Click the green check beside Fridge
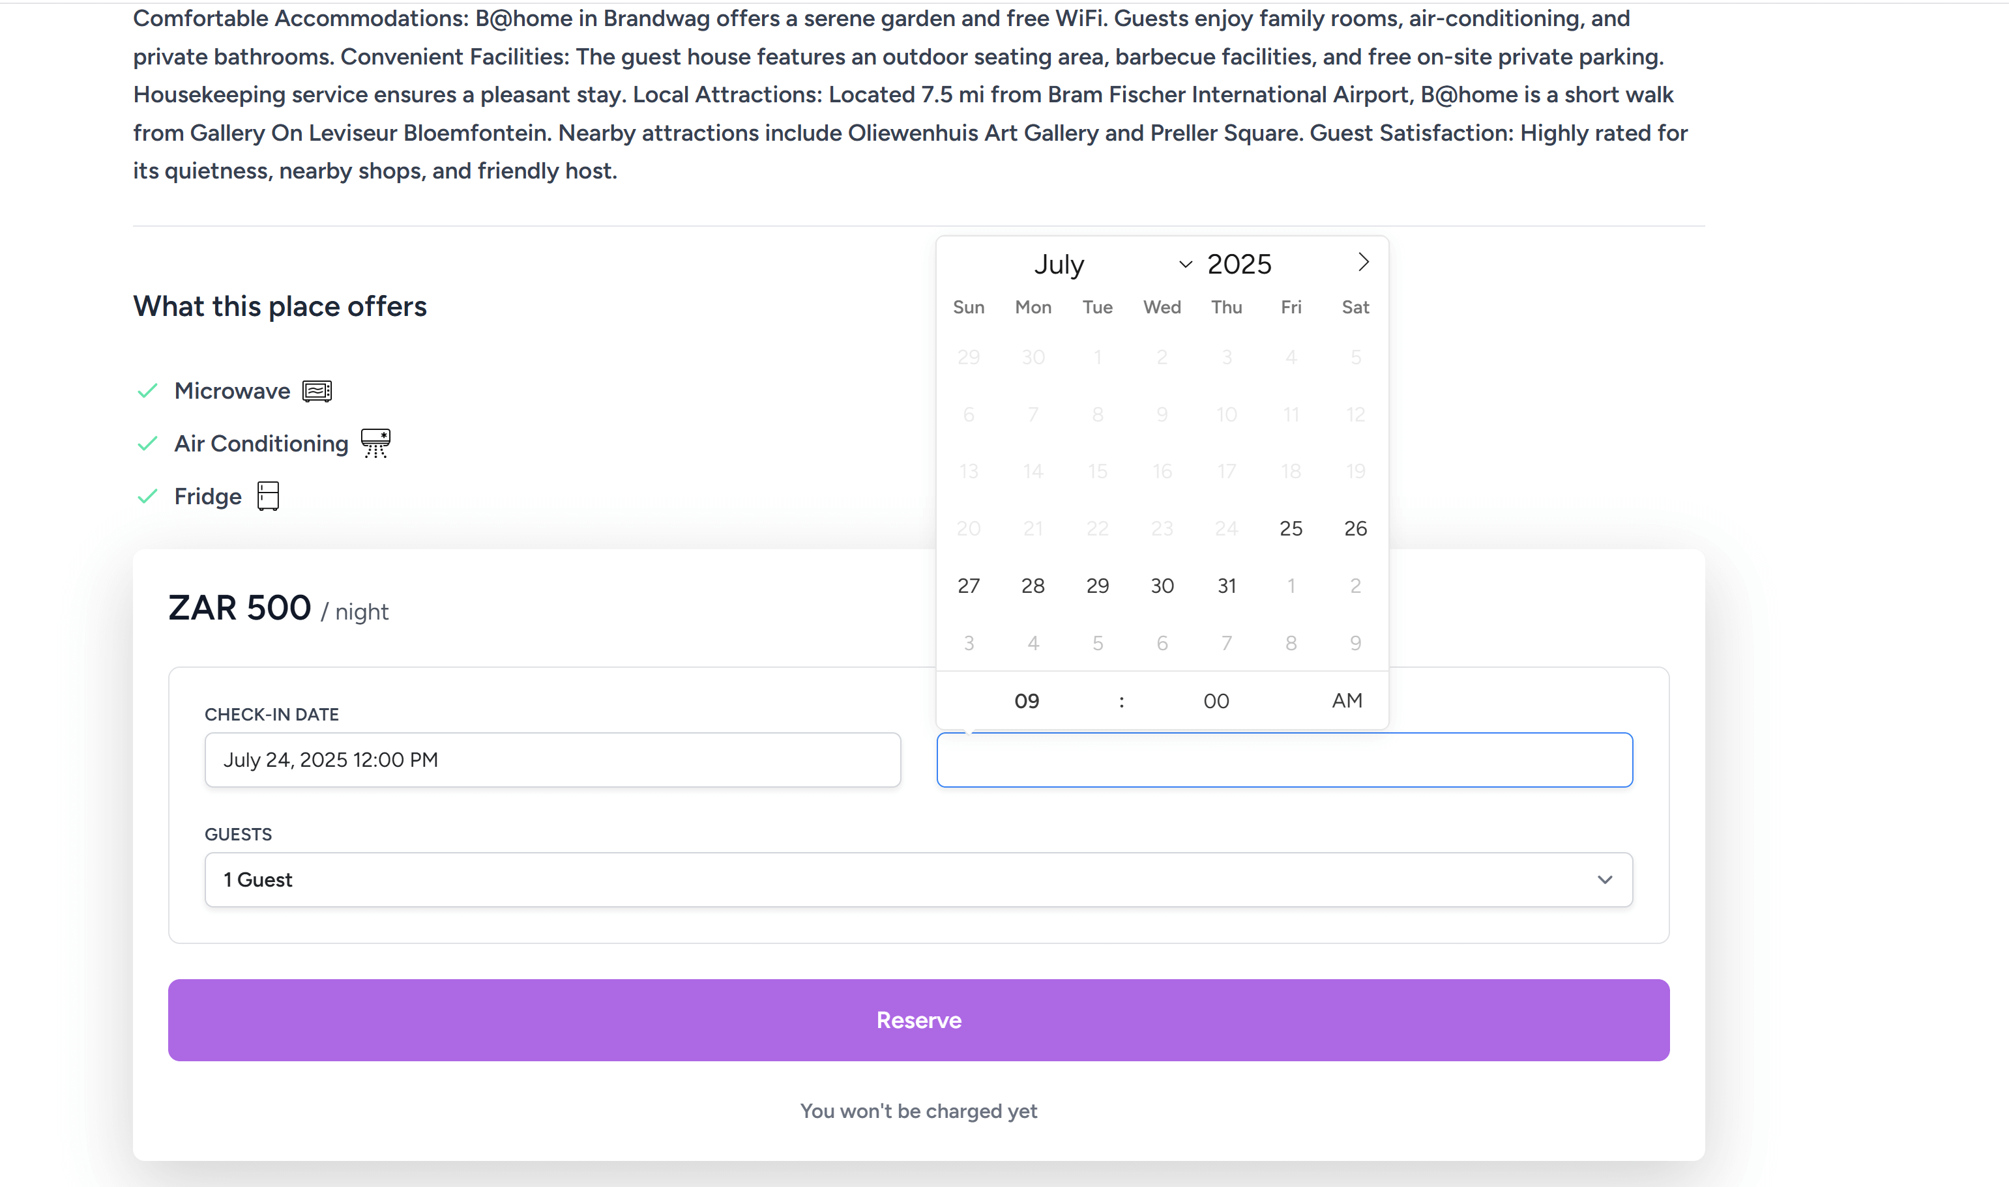This screenshot has height=1187, width=2009. coord(147,496)
